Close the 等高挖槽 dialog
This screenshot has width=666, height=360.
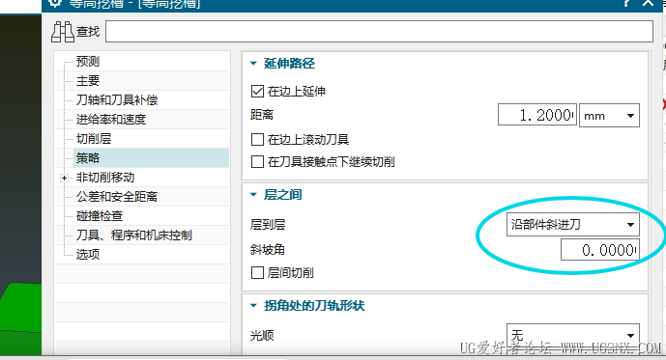coord(649,3)
